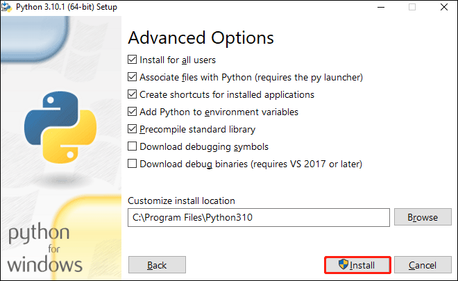Click the Customize install location label
This screenshot has width=458, height=281.
pyautogui.click(x=181, y=201)
